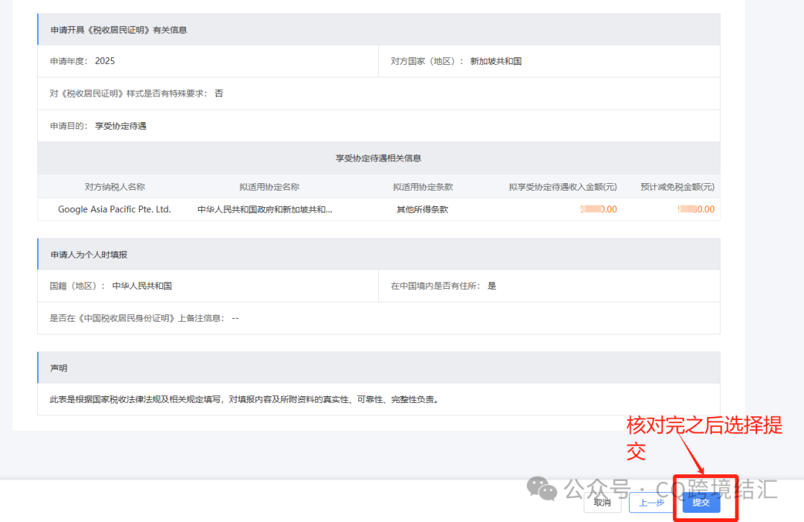Click the 上一步 previous step button
Viewport: 804px width, 522px height.
click(651, 502)
